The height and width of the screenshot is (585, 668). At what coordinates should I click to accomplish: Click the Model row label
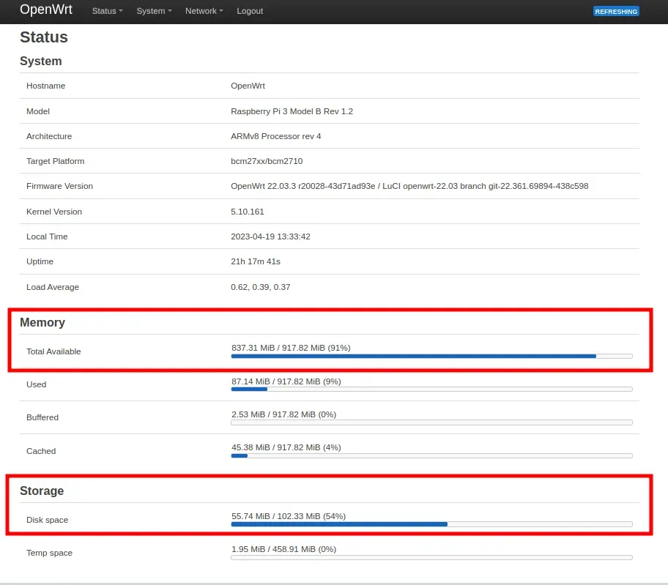point(38,111)
